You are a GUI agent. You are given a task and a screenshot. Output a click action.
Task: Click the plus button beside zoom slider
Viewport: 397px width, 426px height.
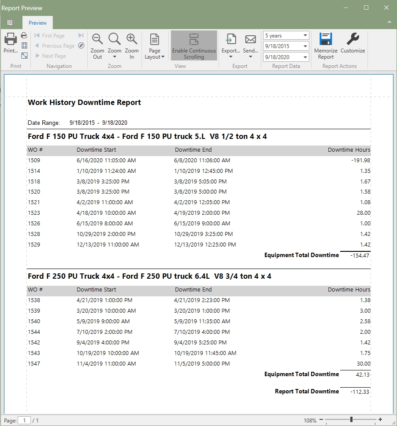coord(380,420)
